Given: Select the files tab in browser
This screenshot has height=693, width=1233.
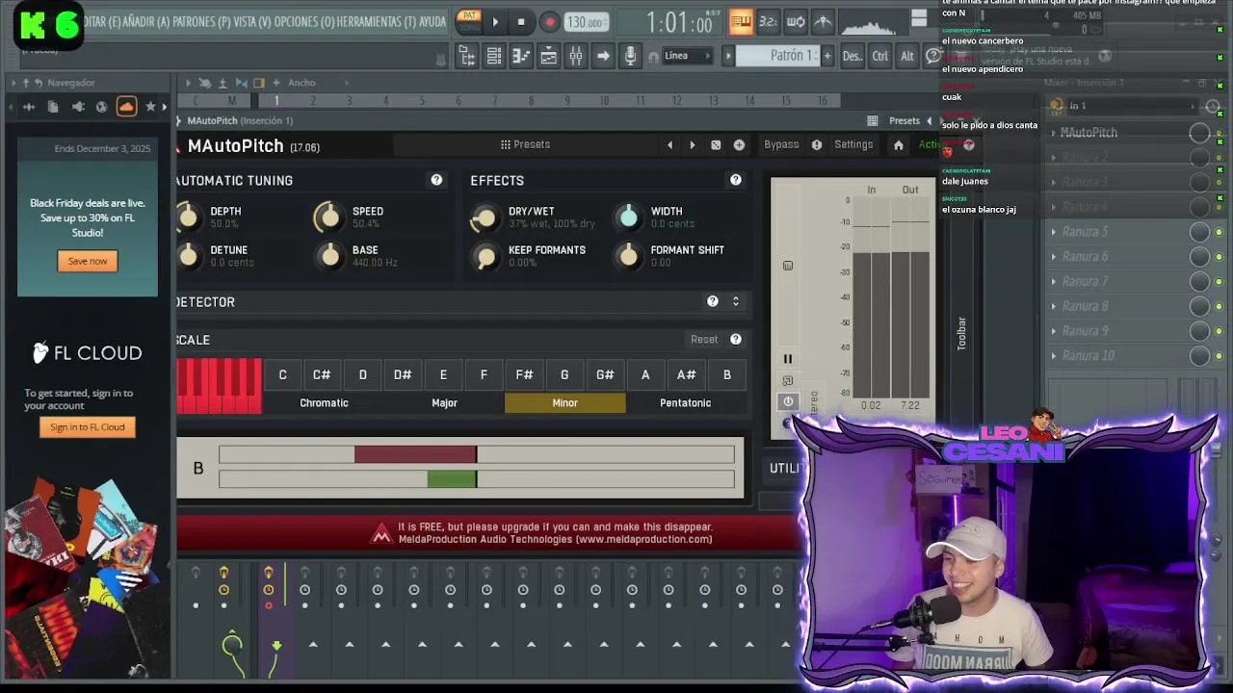Looking at the screenshot, I should tap(53, 107).
